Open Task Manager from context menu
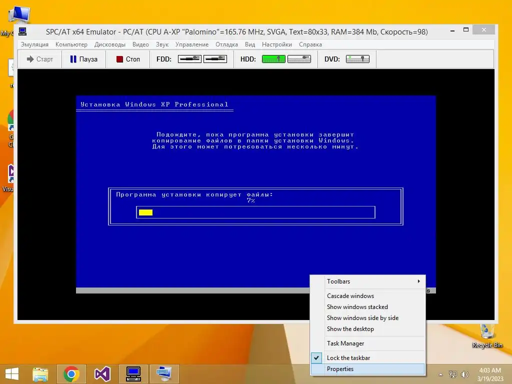 (368, 343)
